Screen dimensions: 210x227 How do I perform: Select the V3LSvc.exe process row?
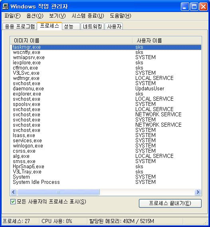click(x=107, y=73)
